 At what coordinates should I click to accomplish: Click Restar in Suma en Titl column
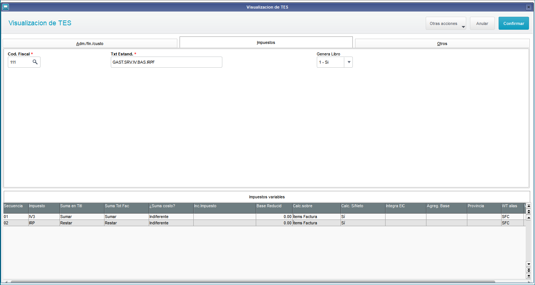(82, 223)
